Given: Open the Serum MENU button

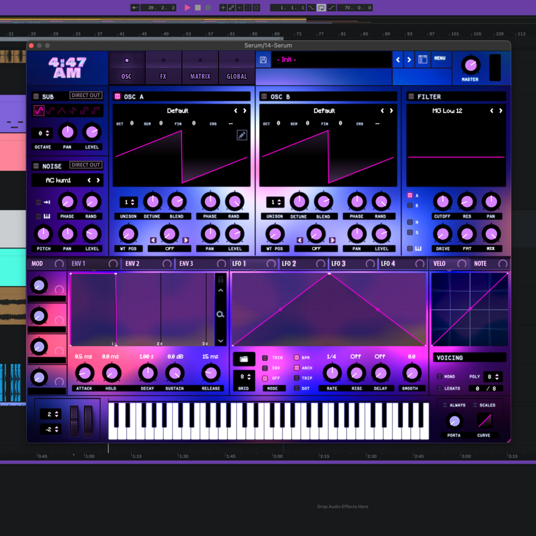Looking at the screenshot, I should (440, 59).
